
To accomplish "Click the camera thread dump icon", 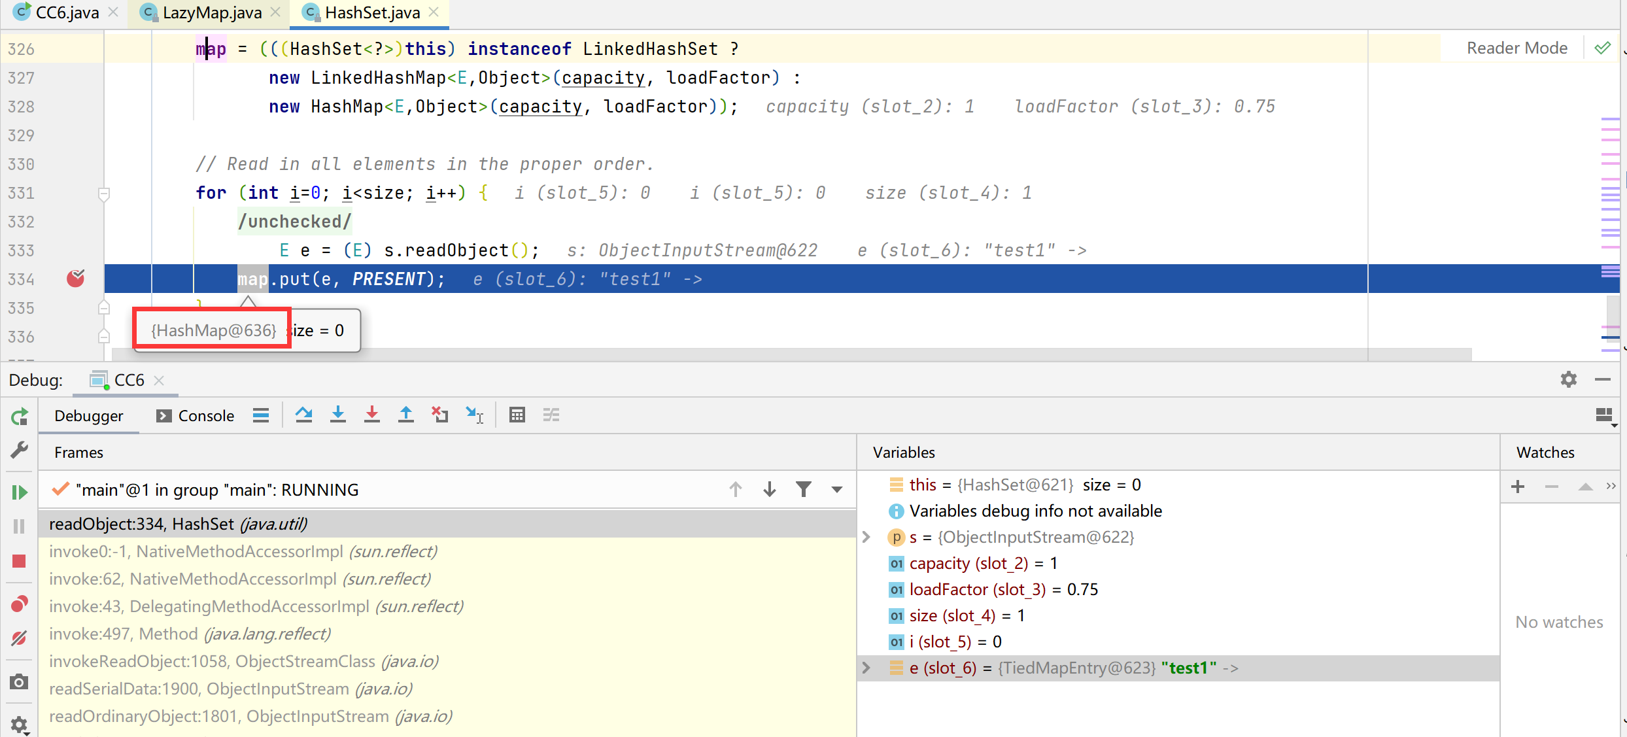I will (x=20, y=682).
